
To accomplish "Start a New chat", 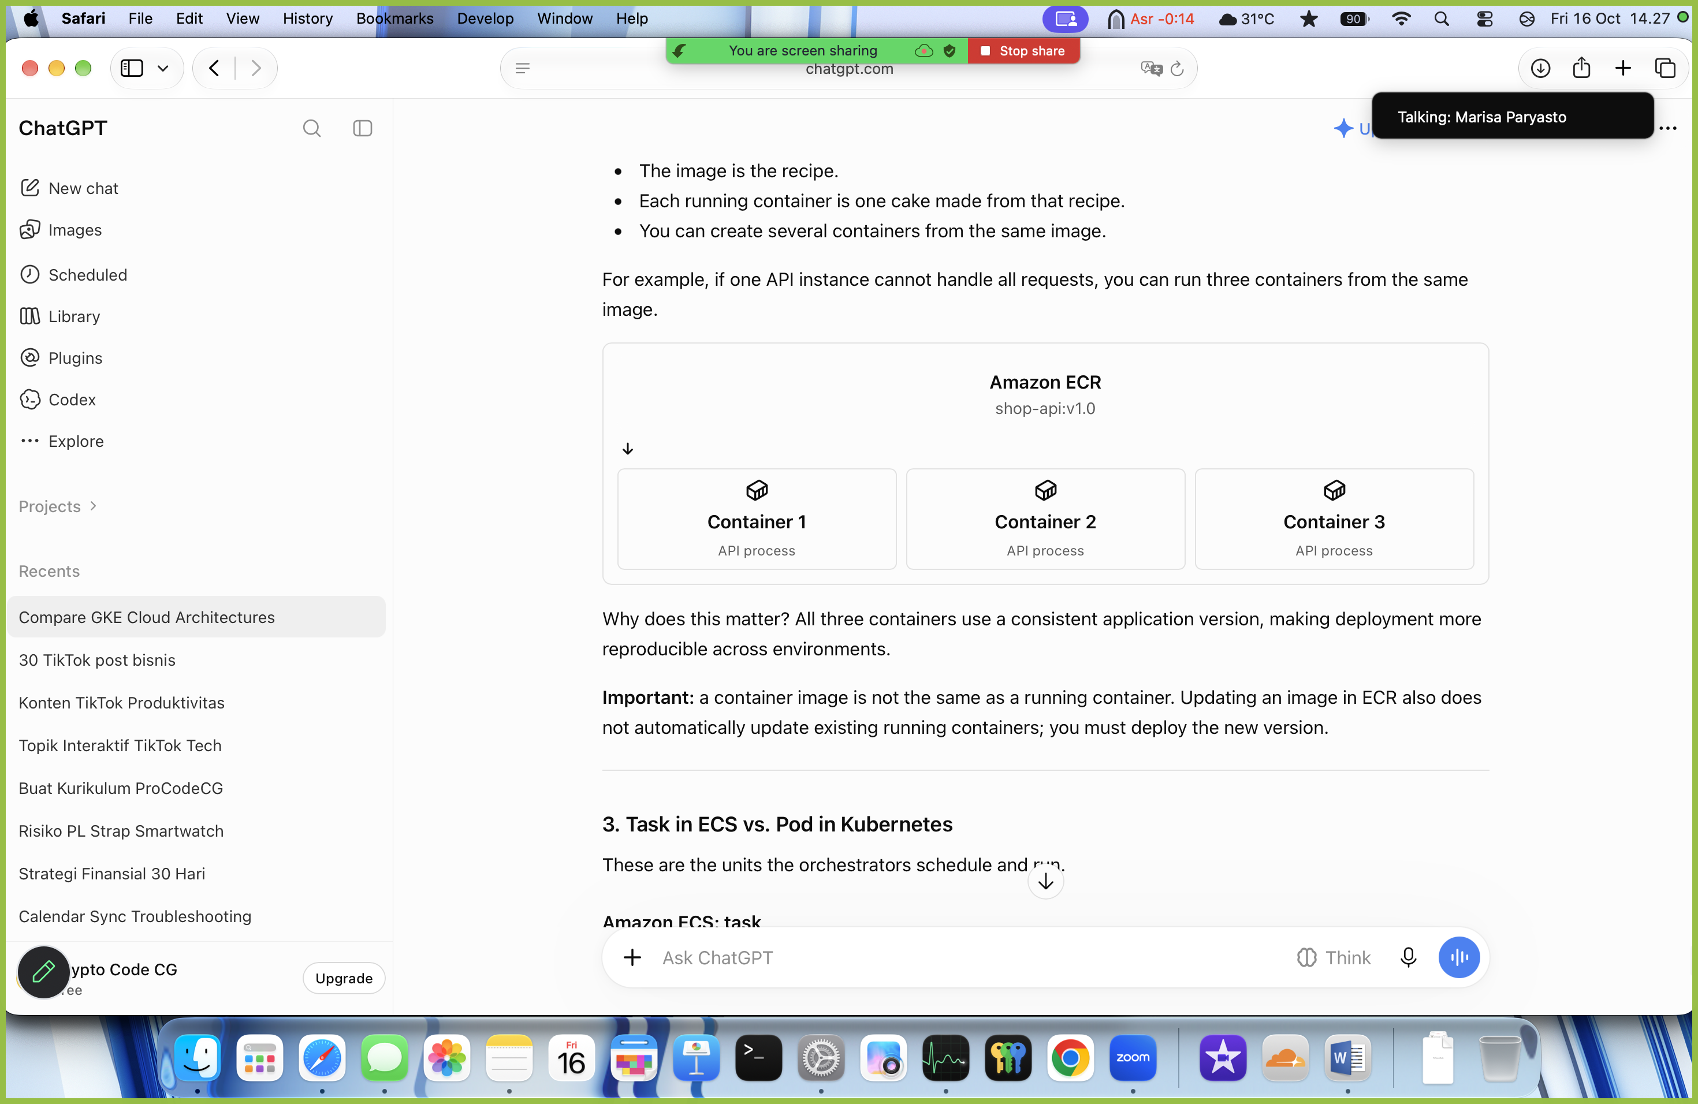I will click(69, 188).
